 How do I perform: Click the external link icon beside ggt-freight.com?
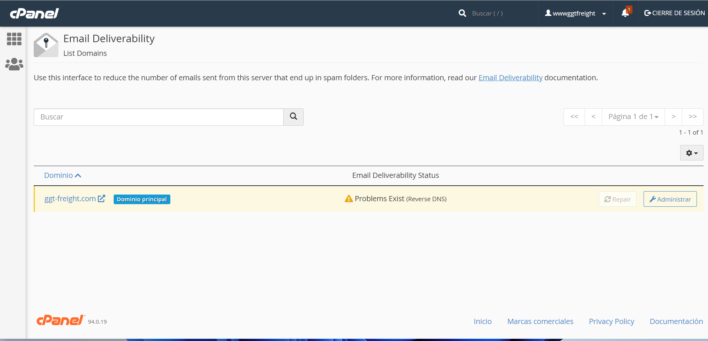(101, 199)
